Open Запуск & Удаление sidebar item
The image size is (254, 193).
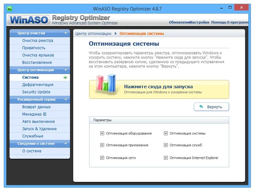click(40, 129)
